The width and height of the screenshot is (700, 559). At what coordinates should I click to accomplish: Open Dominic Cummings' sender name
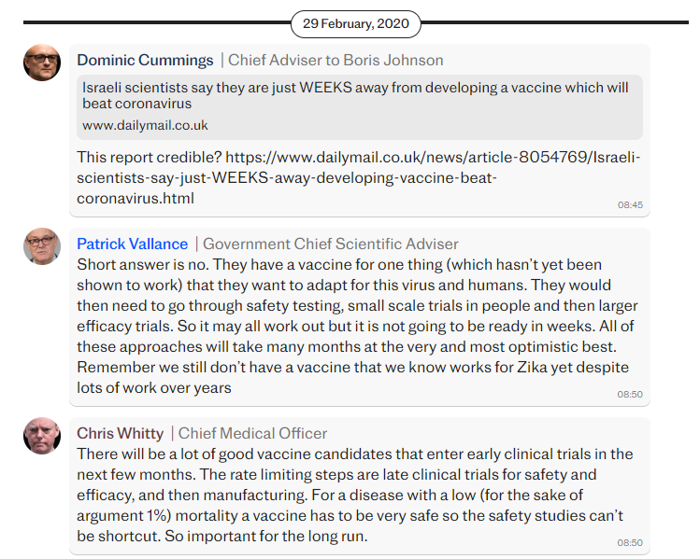(x=145, y=61)
